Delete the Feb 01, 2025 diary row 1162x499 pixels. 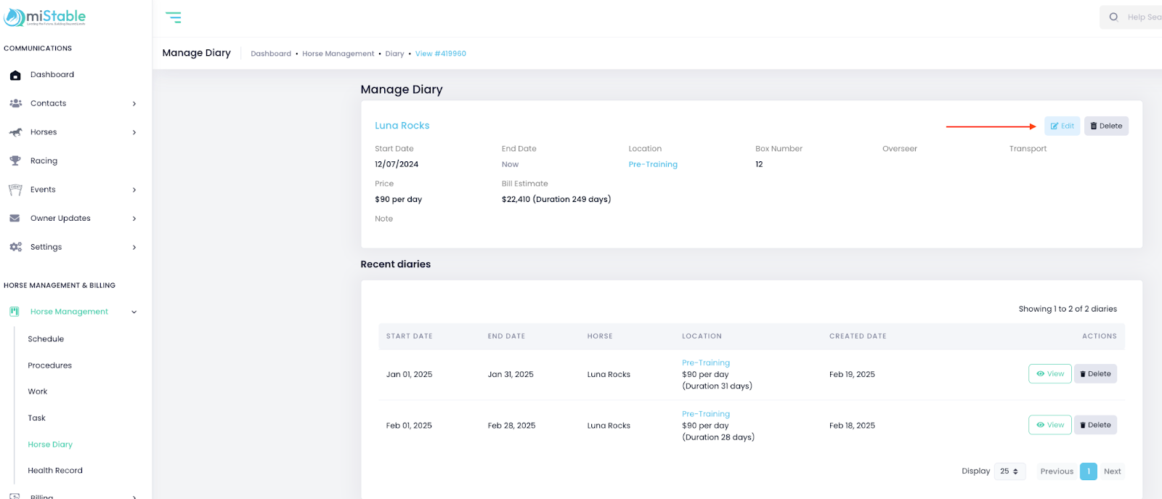tap(1095, 425)
